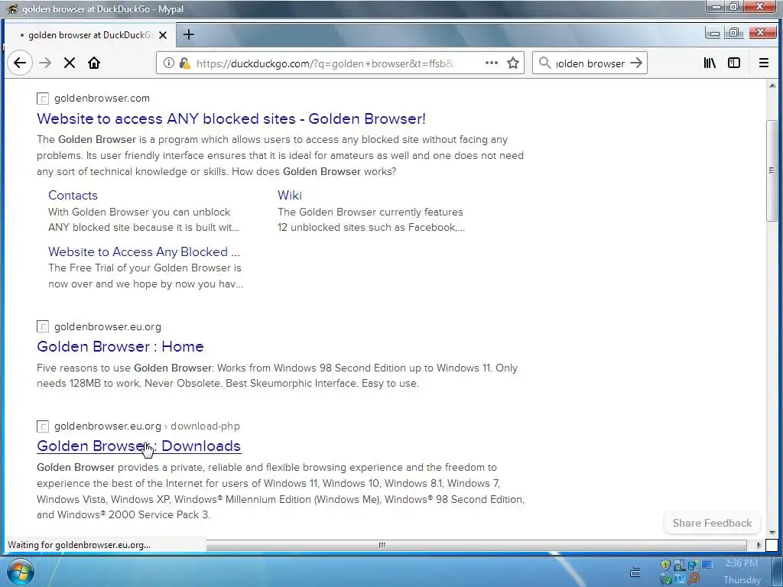Viewport: 783px width, 587px height.
Task: Bookmark this page with the star icon
Action: point(513,63)
